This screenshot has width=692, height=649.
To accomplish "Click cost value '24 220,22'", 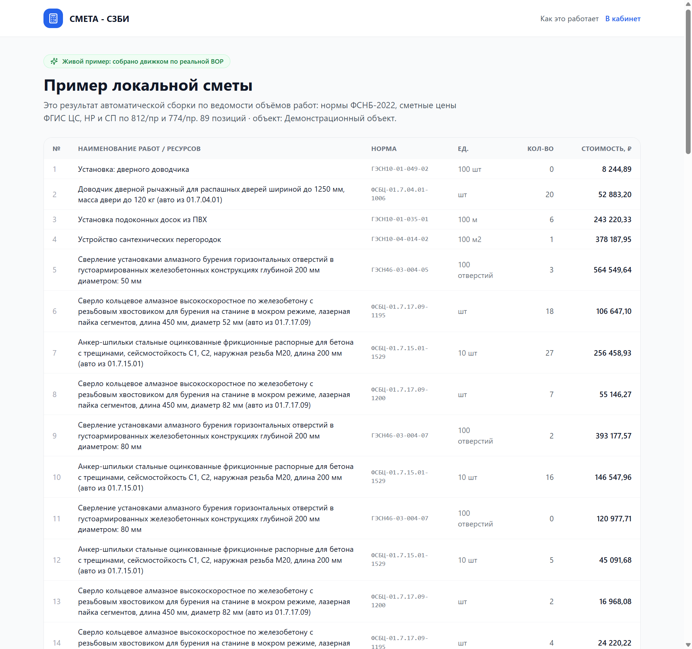I will (614, 643).
